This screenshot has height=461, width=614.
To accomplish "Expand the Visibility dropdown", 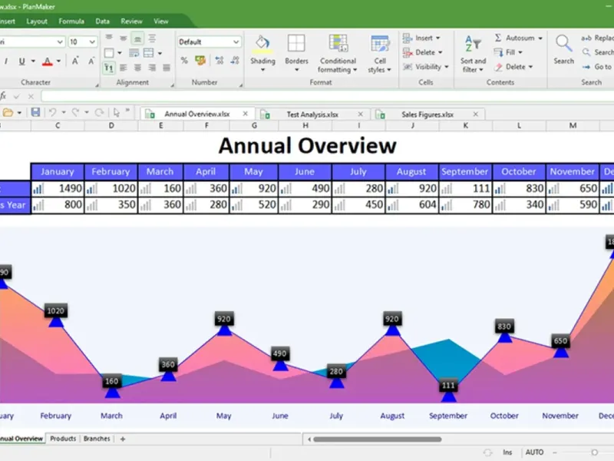I will (x=447, y=67).
